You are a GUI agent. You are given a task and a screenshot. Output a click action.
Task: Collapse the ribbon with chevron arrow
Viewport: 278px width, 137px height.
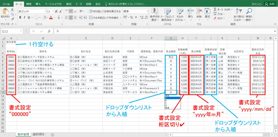click(x=275, y=24)
